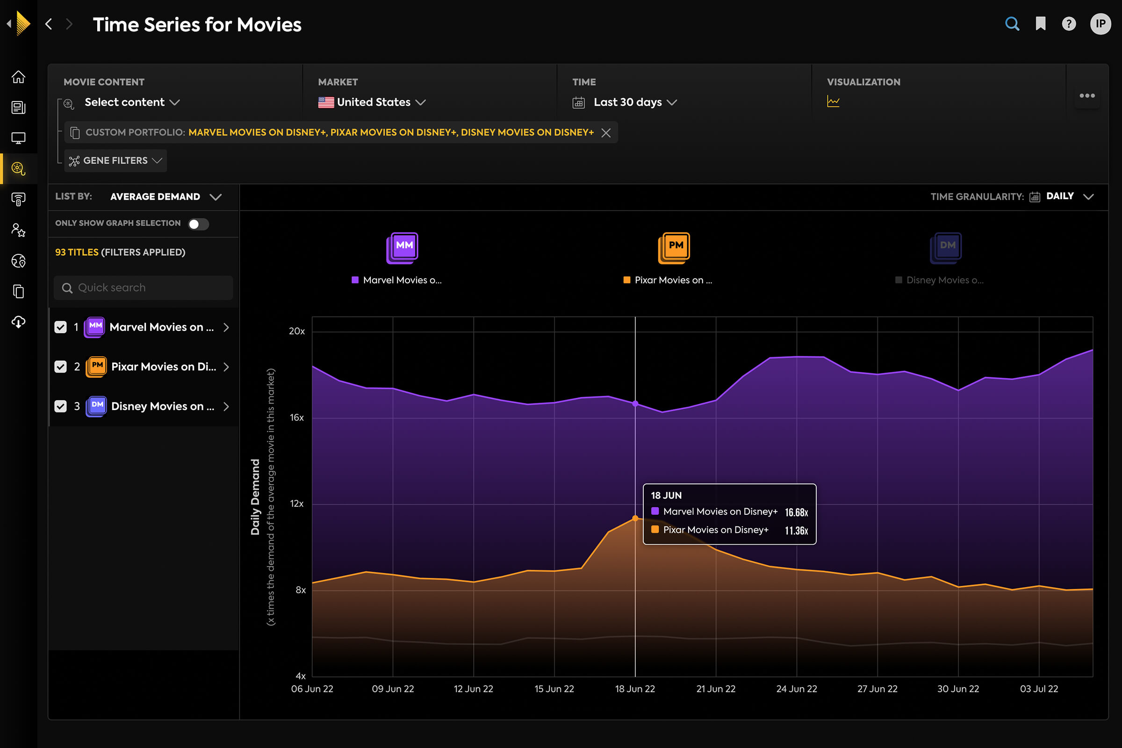Open the help question mark icon
Viewport: 1122px width, 748px height.
pos(1069,24)
